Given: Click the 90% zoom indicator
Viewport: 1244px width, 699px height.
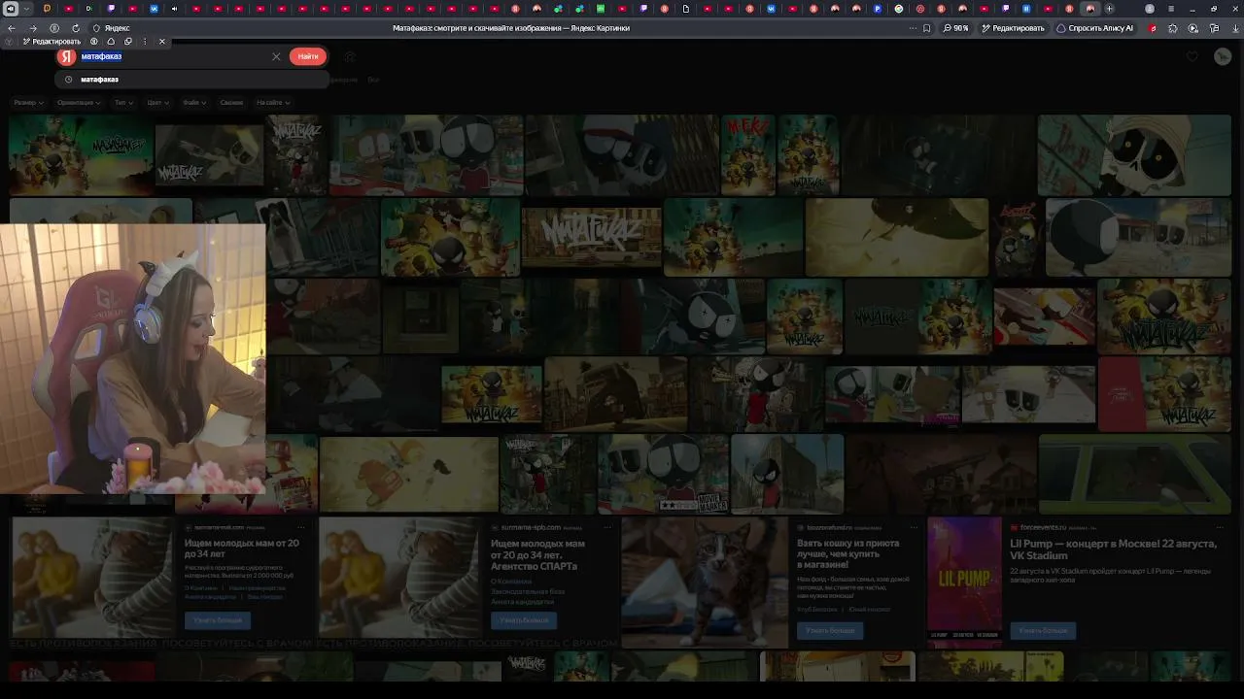Looking at the screenshot, I should (x=956, y=28).
